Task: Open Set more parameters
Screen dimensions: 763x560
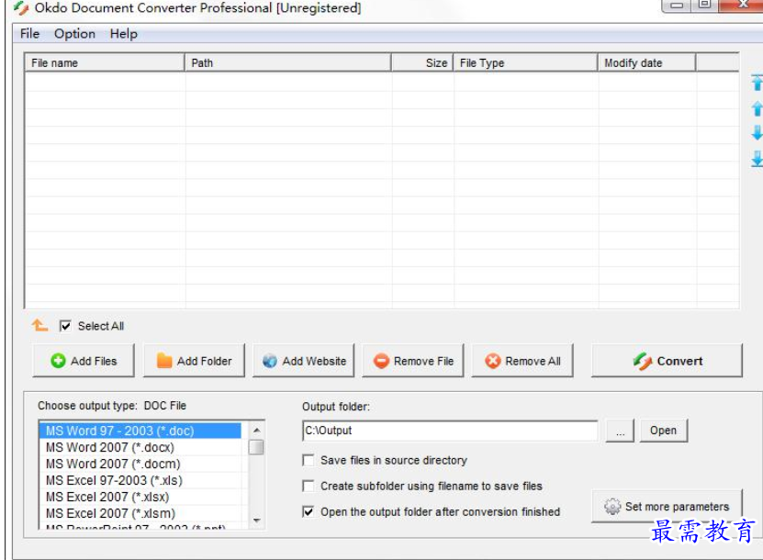Action: (668, 507)
